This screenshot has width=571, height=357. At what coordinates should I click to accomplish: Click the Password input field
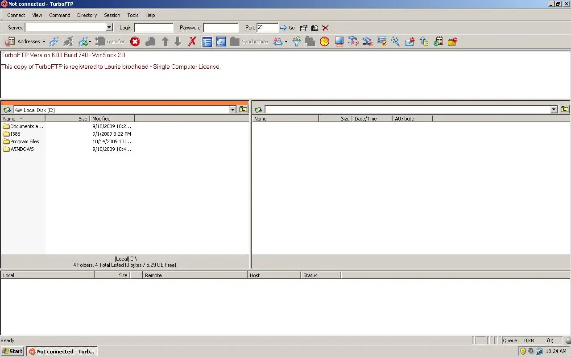(x=221, y=28)
